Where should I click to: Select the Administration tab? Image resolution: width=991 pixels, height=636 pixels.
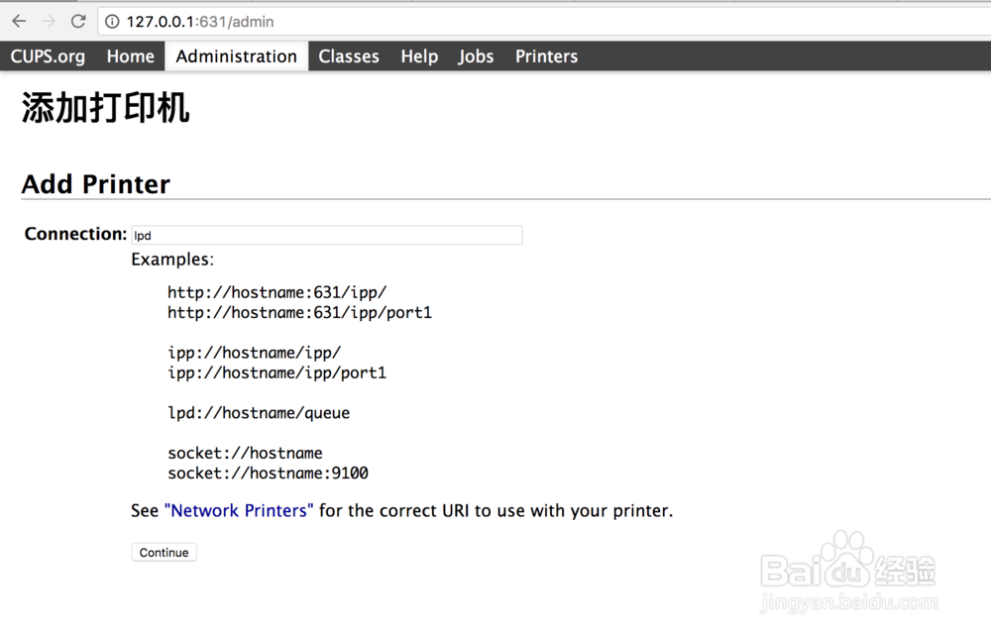coord(237,56)
